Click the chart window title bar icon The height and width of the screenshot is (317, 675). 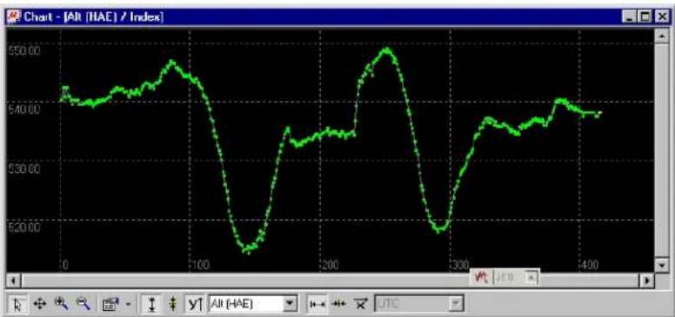(14, 17)
